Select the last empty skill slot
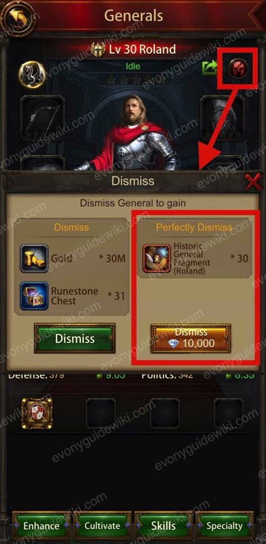The height and width of the screenshot is (544, 266). click(228, 413)
